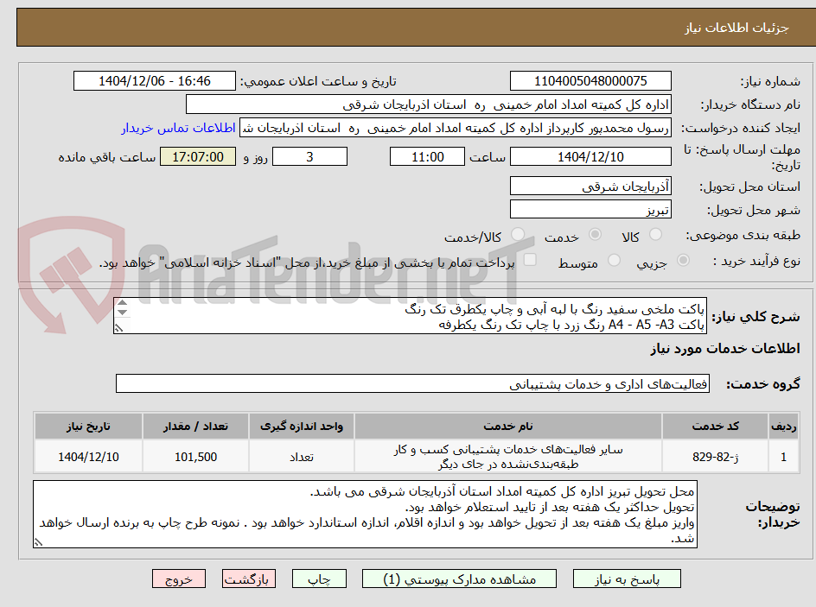This screenshot has width=816, height=607.
Task: Click table date cell 1404/12/10
Action: [88, 456]
